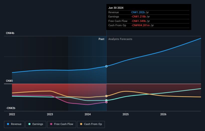Click the Jun 30 2024 tooltip date
Viewport: 205px width, 131px height.
(116, 8)
